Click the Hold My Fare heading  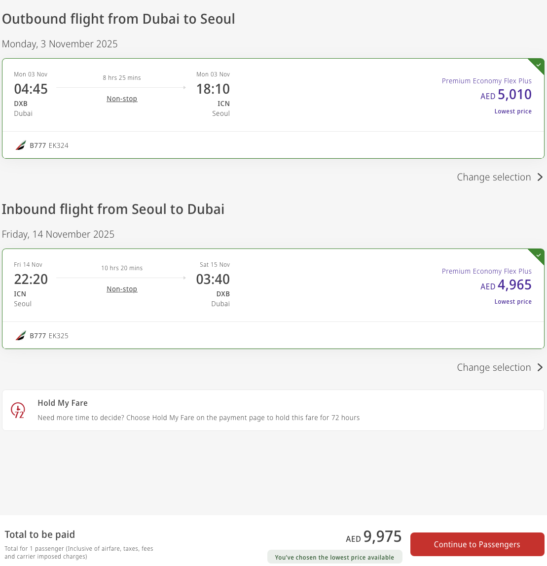click(63, 403)
